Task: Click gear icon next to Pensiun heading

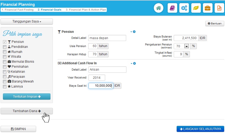Action: 134,32
